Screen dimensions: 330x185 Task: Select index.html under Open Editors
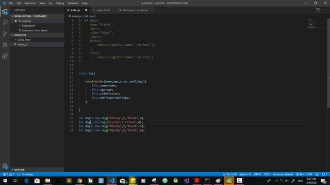29,26
